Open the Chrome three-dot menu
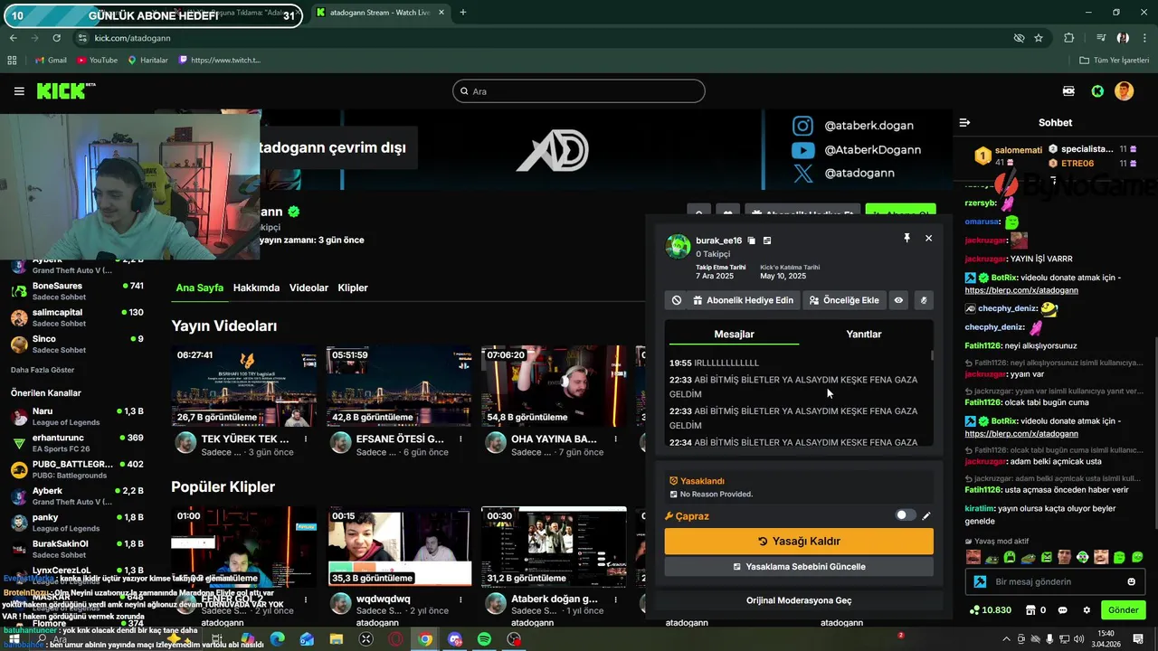Screen dimensions: 1158x651 (x=1144, y=38)
